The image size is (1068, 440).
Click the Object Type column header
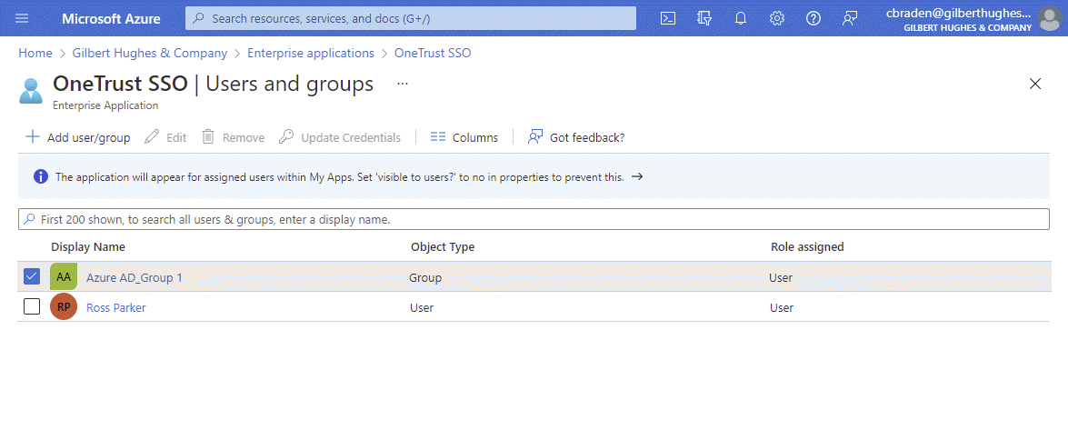443,246
